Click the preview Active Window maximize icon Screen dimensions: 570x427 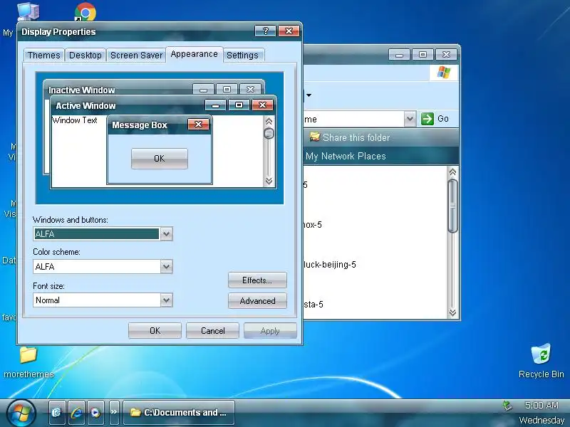[239, 105]
